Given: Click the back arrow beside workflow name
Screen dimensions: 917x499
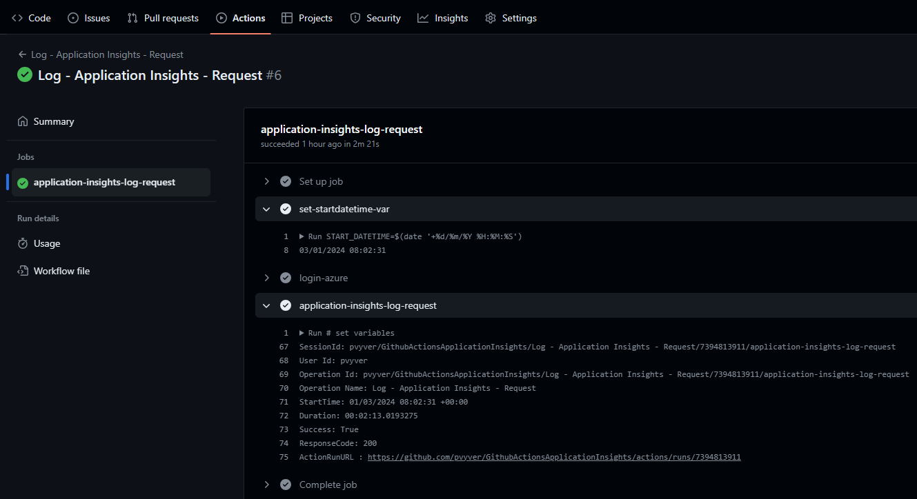Looking at the screenshot, I should [x=23, y=54].
